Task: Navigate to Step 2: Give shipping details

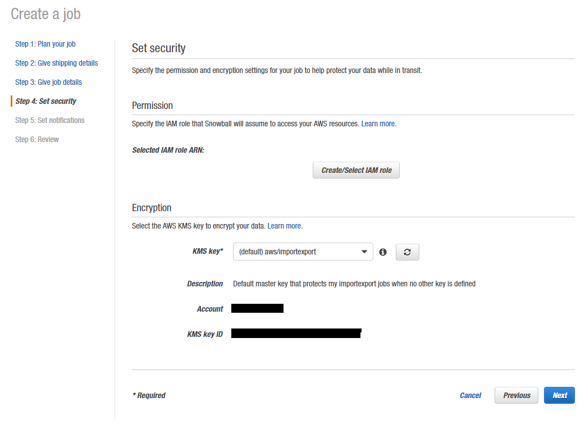Action: point(56,63)
